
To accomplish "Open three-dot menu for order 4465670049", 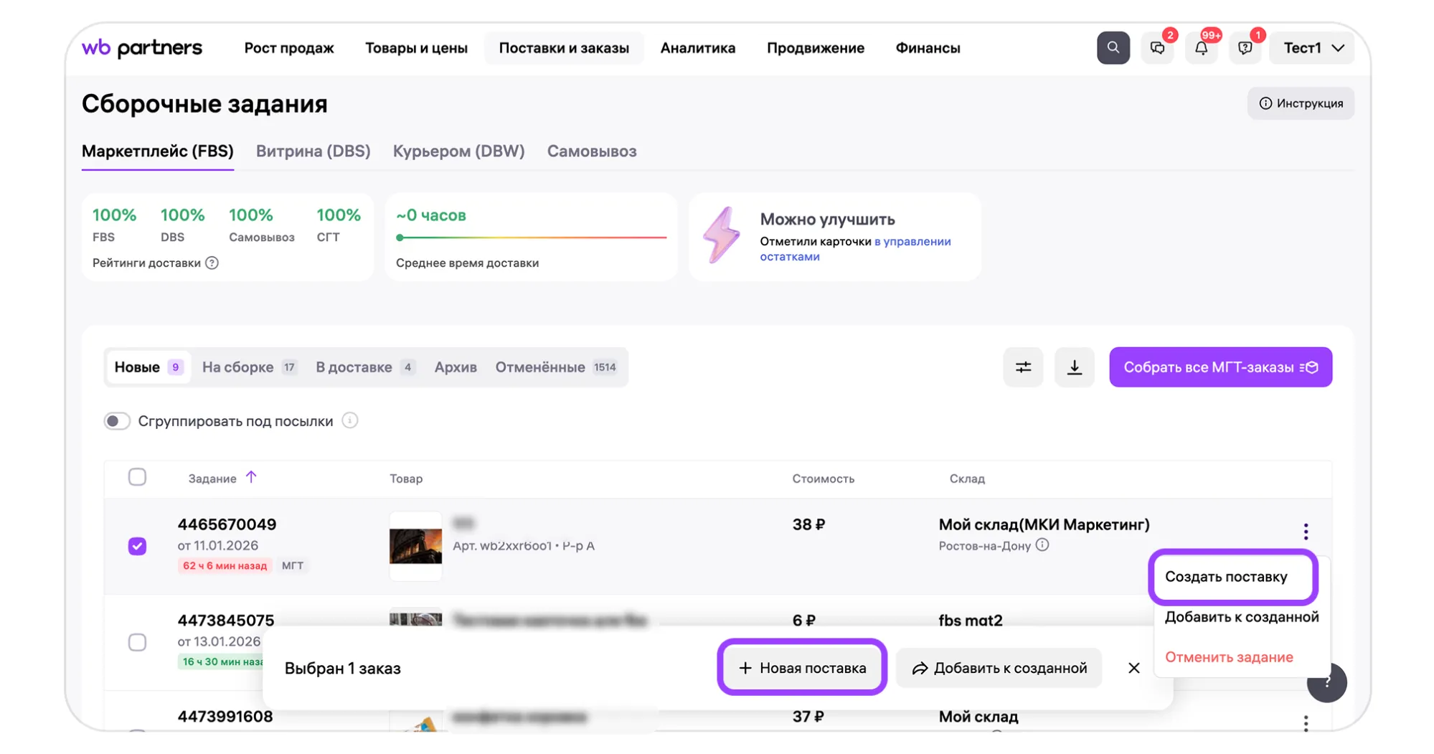I will coord(1306,531).
